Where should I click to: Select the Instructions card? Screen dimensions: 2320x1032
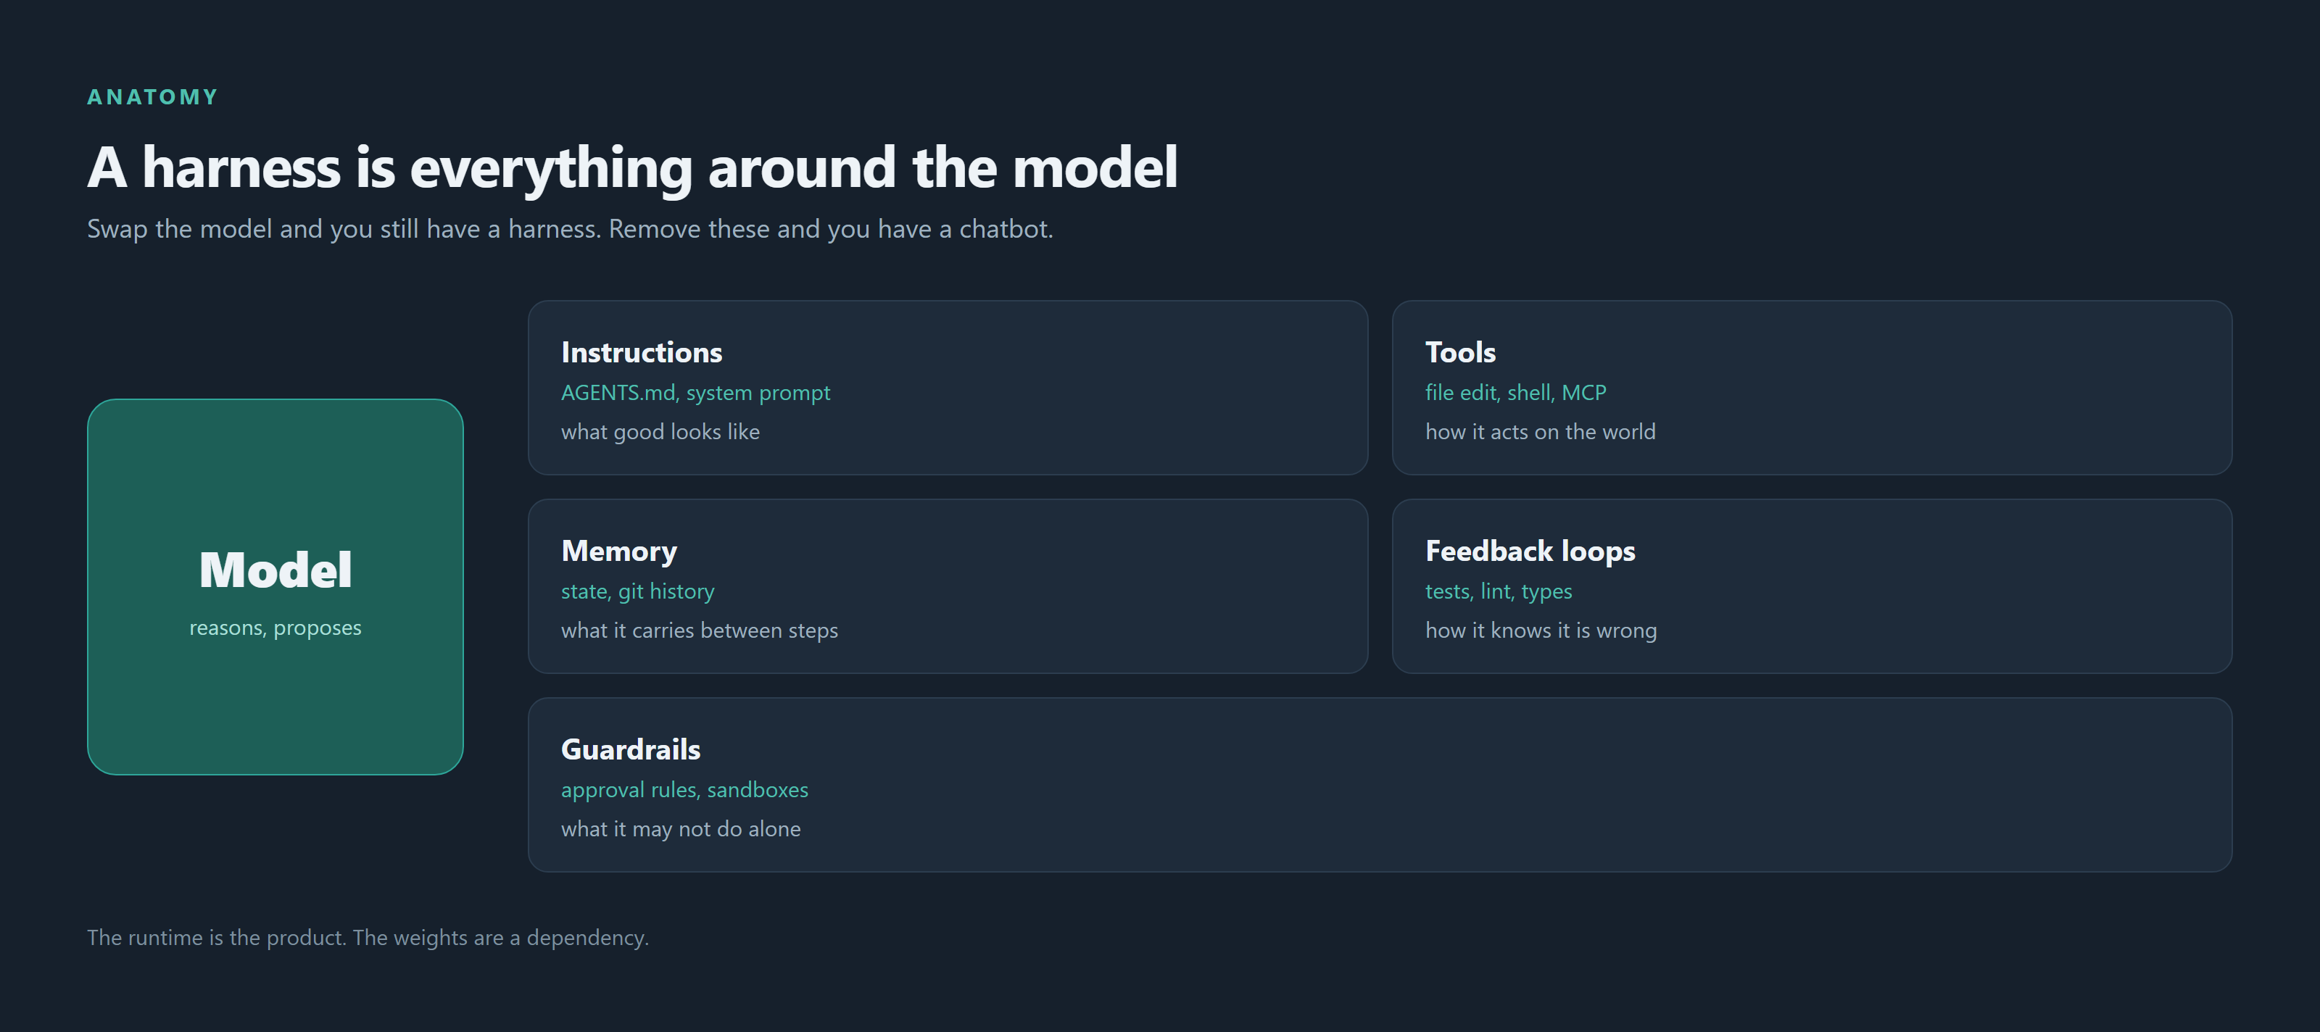948,387
